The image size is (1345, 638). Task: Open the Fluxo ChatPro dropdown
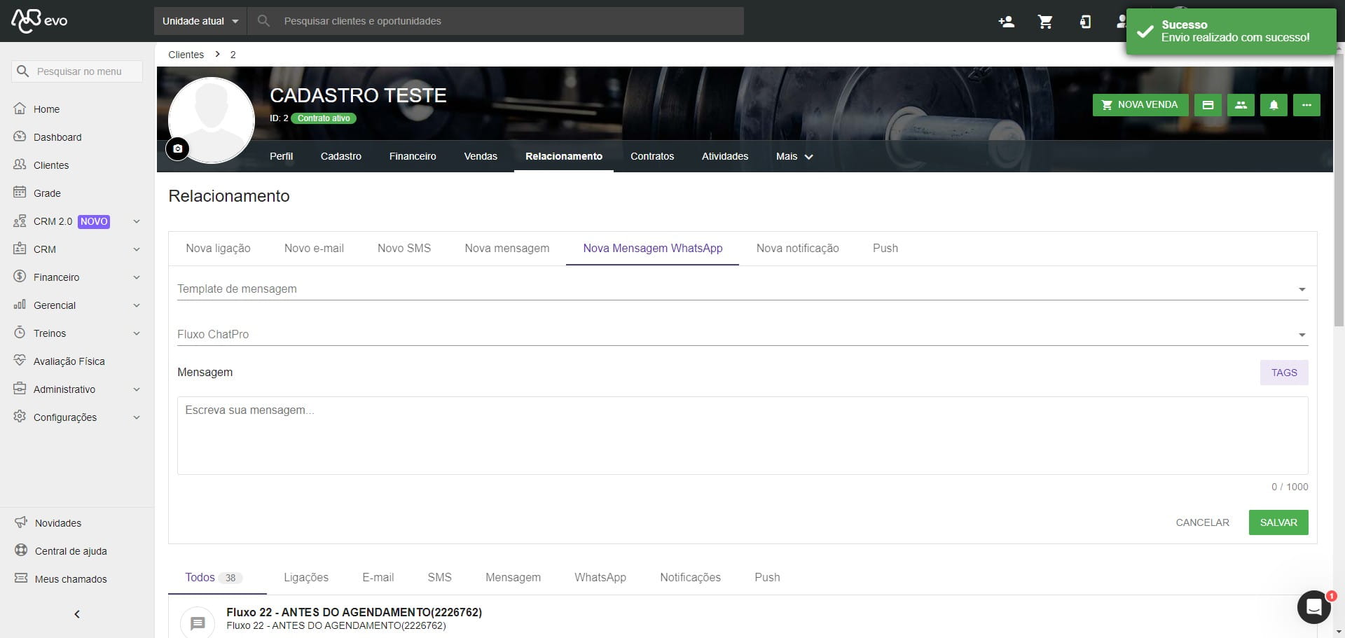tap(743, 334)
